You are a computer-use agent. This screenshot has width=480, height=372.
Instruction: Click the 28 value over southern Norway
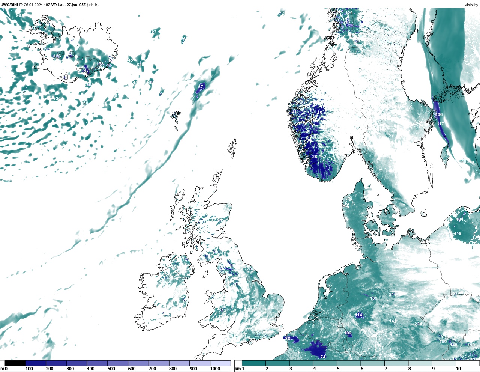[x=315, y=157]
